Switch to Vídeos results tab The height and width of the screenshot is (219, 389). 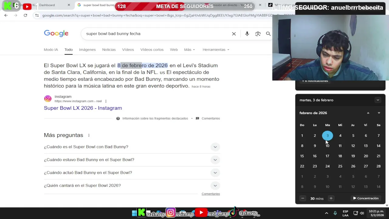tap(128, 50)
